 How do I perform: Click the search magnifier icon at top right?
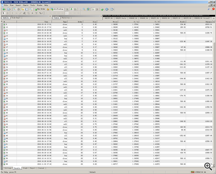pos(209,9)
